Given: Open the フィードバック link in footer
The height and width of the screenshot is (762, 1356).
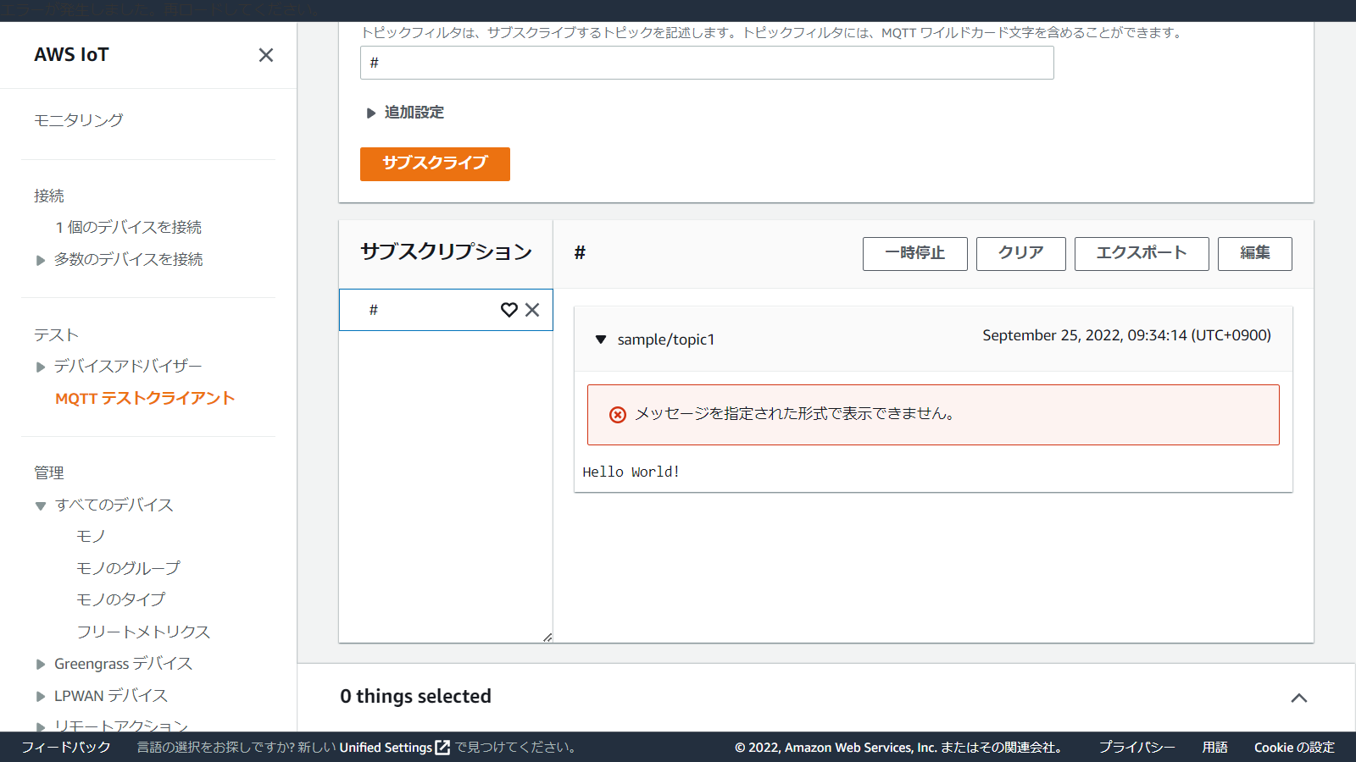Looking at the screenshot, I should [66, 748].
